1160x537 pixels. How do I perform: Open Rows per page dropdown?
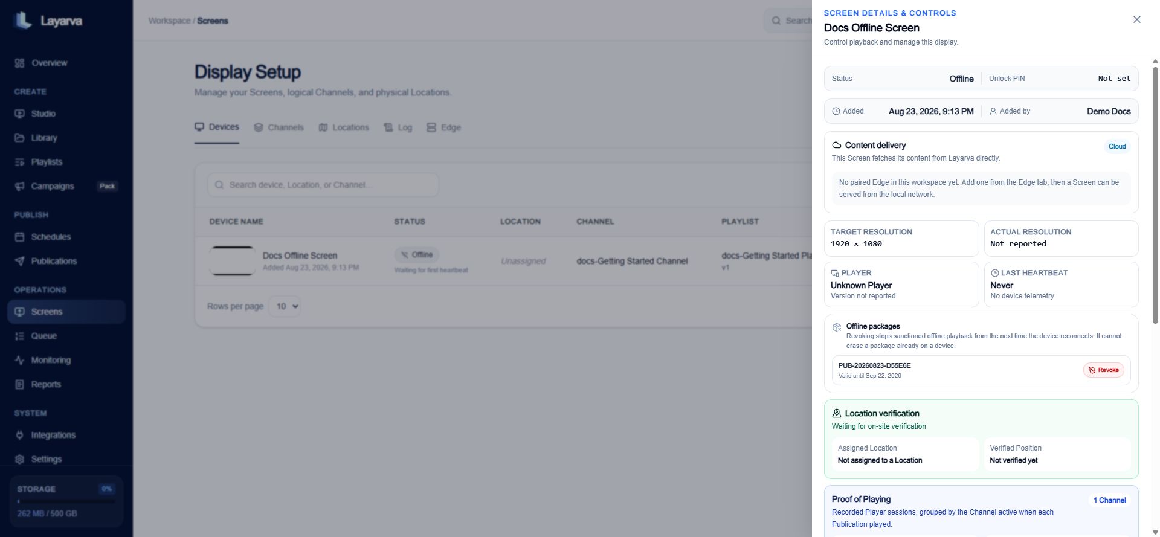click(285, 306)
